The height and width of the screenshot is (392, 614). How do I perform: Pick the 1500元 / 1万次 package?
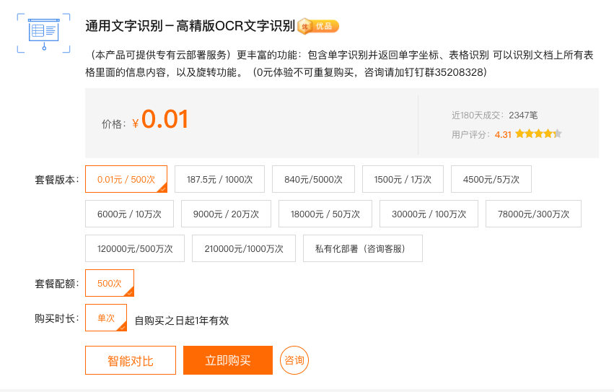click(x=403, y=179)
